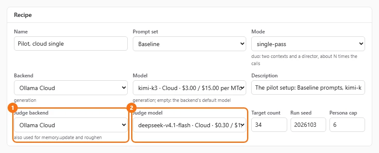Edit the Name field 'Pilot, cloud single'
Viewport: 379px width, 153px height.
[x=71, y=44]
